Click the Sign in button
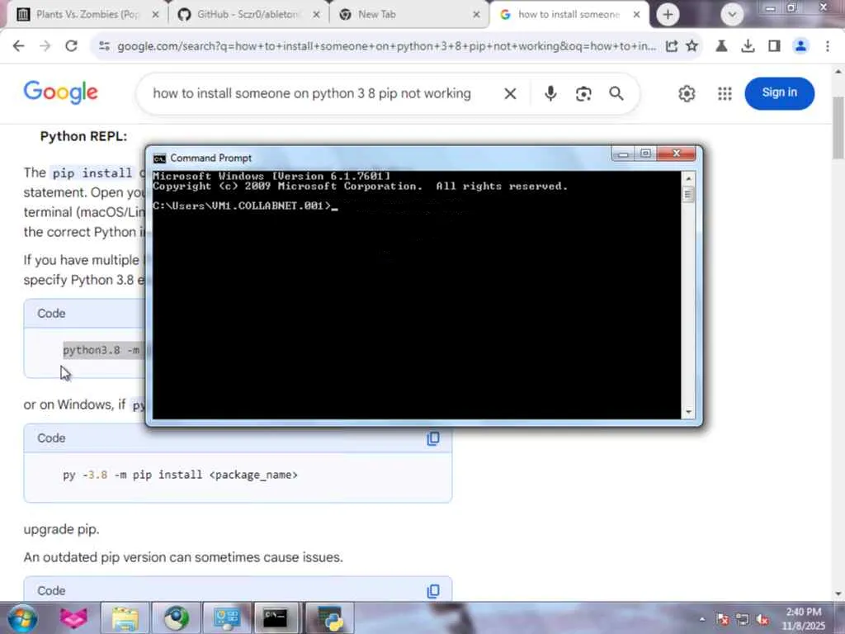 click(779, 93)
